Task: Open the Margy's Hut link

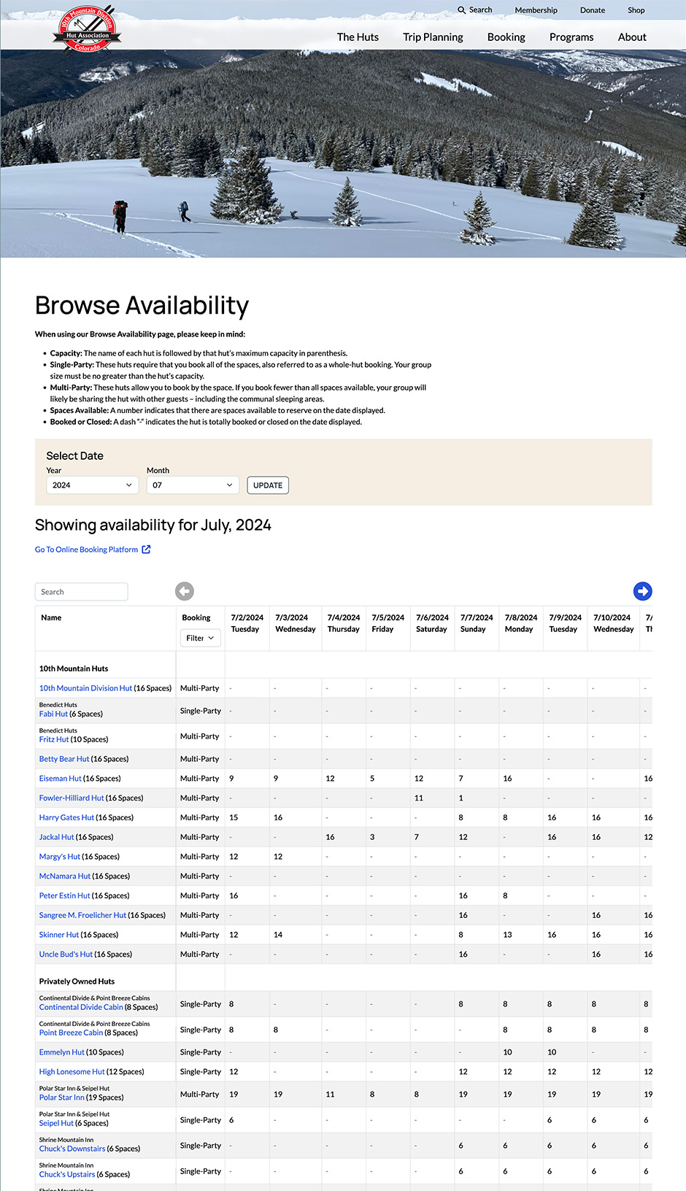Action: click(60, 857)
